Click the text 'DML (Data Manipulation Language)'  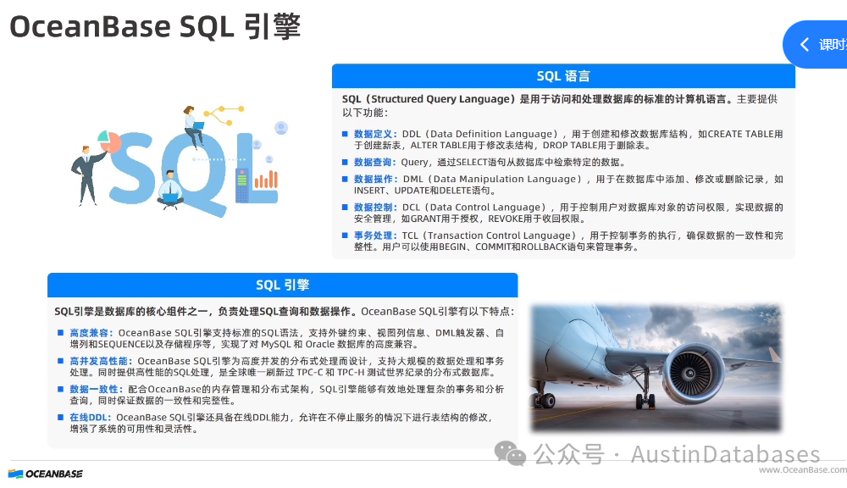tap(495, 179)
